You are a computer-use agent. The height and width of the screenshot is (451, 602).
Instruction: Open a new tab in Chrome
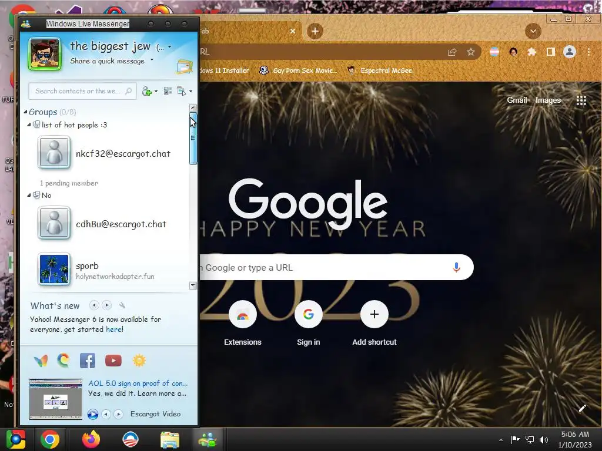tap(315, 31)
